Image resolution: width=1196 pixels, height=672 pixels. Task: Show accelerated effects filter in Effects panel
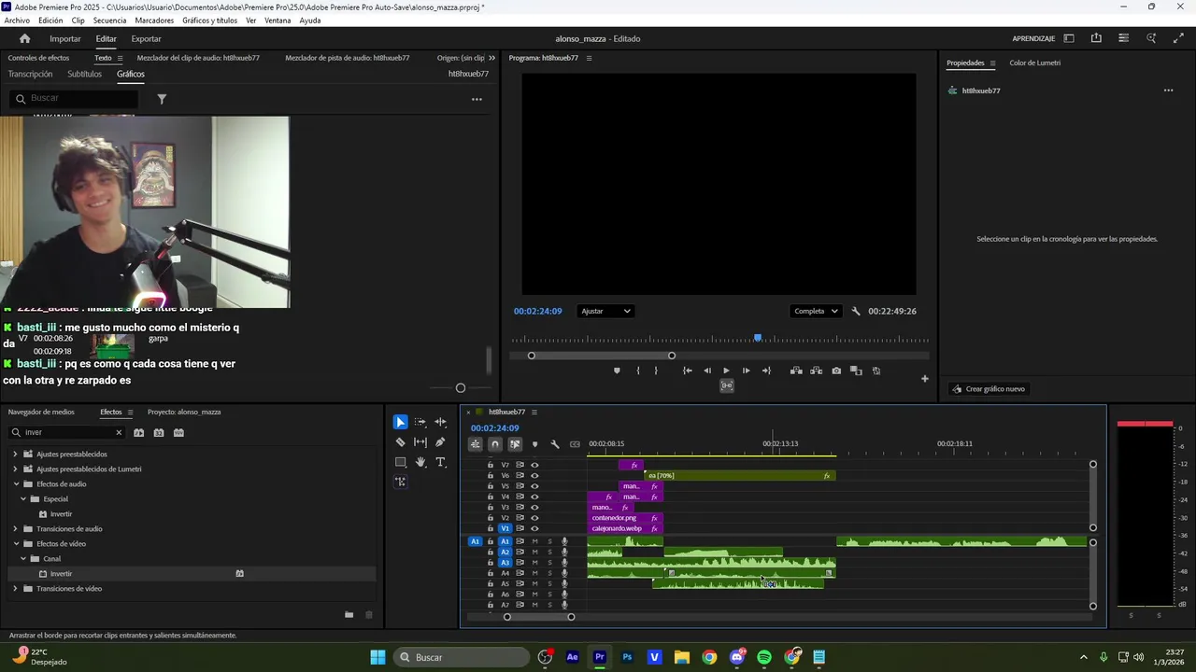coord(139,432)
